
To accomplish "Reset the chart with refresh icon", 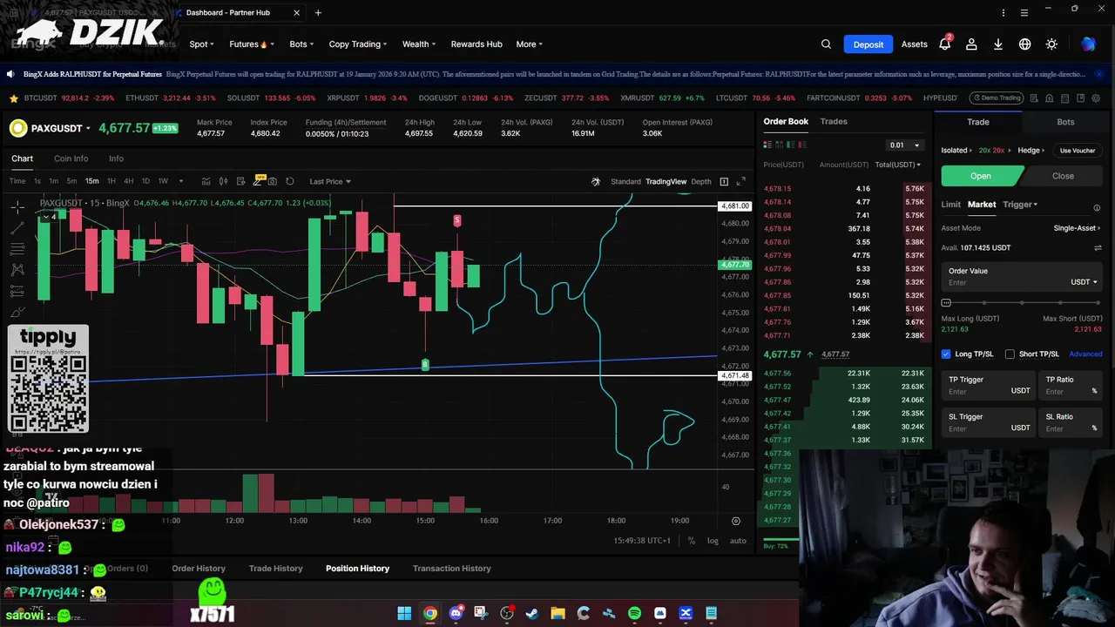I will [x=290, y=181].
